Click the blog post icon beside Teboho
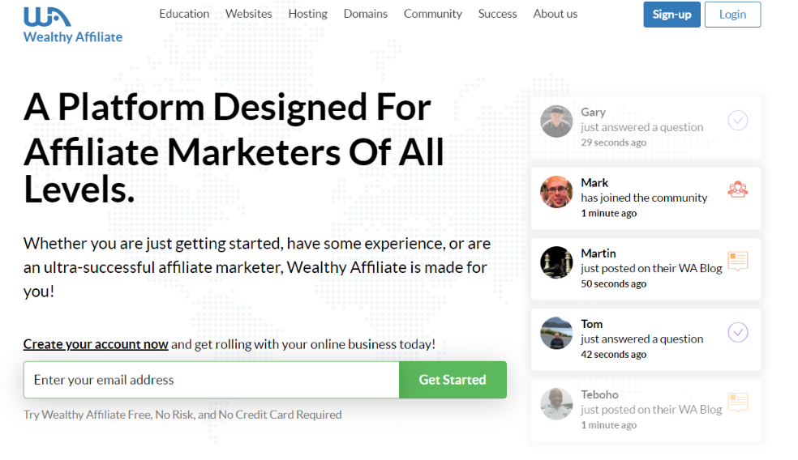 coord(737,402)
